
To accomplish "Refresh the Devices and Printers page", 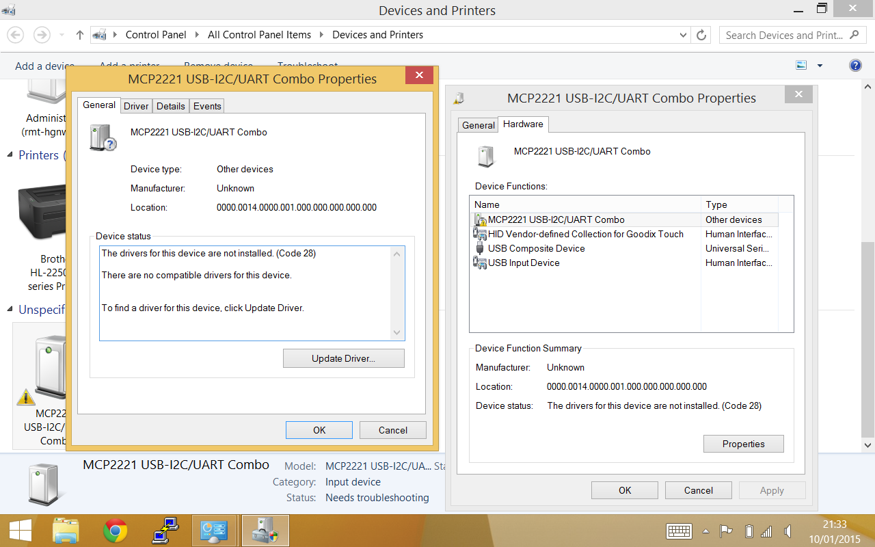I will click(x=701, y=35).
